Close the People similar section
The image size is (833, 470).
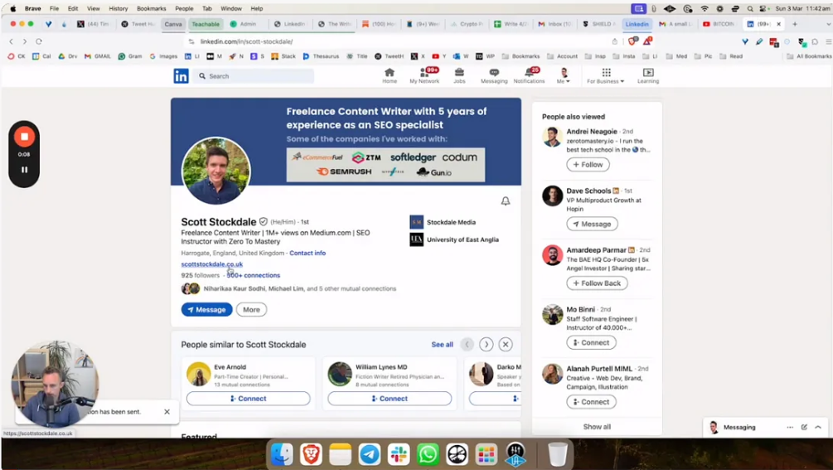point(506,344)
